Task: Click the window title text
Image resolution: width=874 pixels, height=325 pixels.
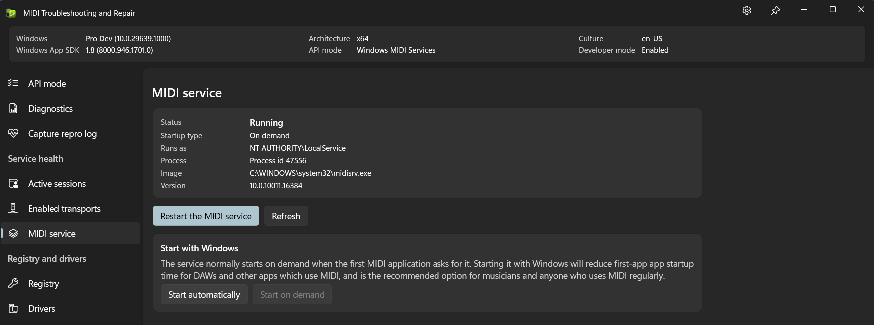Action: [x=79, y=13]
